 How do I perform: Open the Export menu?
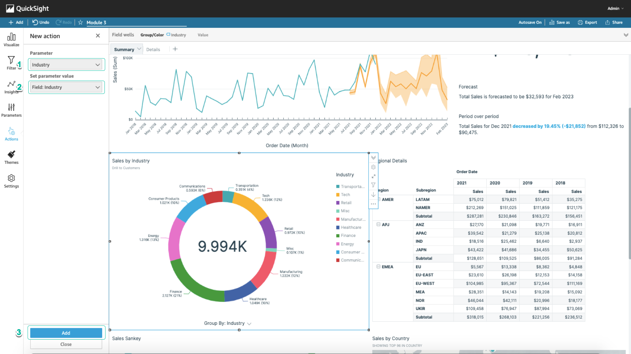587,22
